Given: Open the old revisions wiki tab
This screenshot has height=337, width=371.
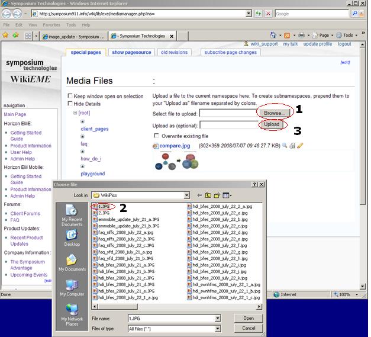Looking at the screenshot, I should click(174, 52).
